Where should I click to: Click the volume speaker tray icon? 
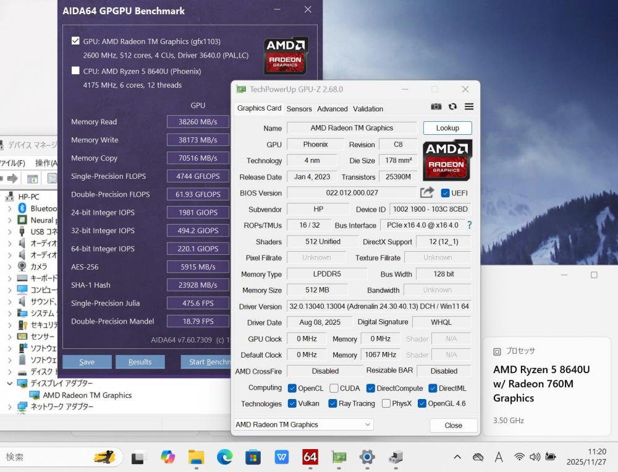point(535,457)
